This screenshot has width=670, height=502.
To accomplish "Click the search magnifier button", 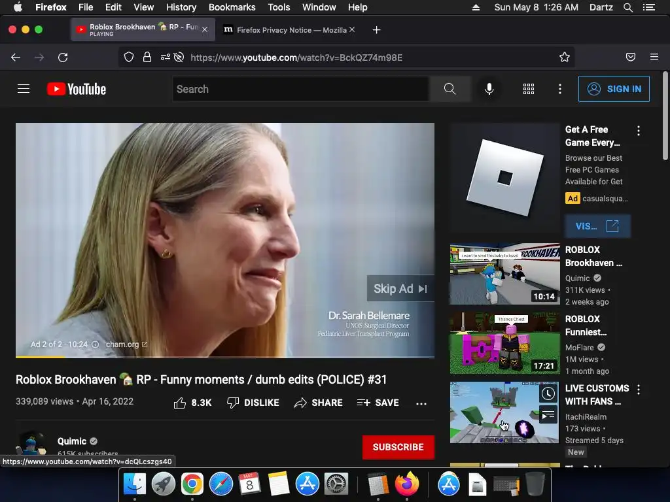I will (450, 89).
